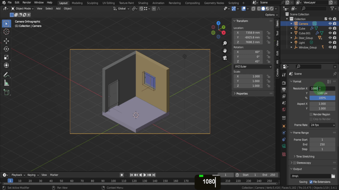This screenshot has width=339, height=190.
Task: Click the Options button in the viewport header
Action: pyautogui.click(x=271, y=15)
